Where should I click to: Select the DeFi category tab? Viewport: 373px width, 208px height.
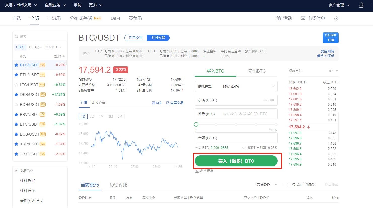coord(115,18)
